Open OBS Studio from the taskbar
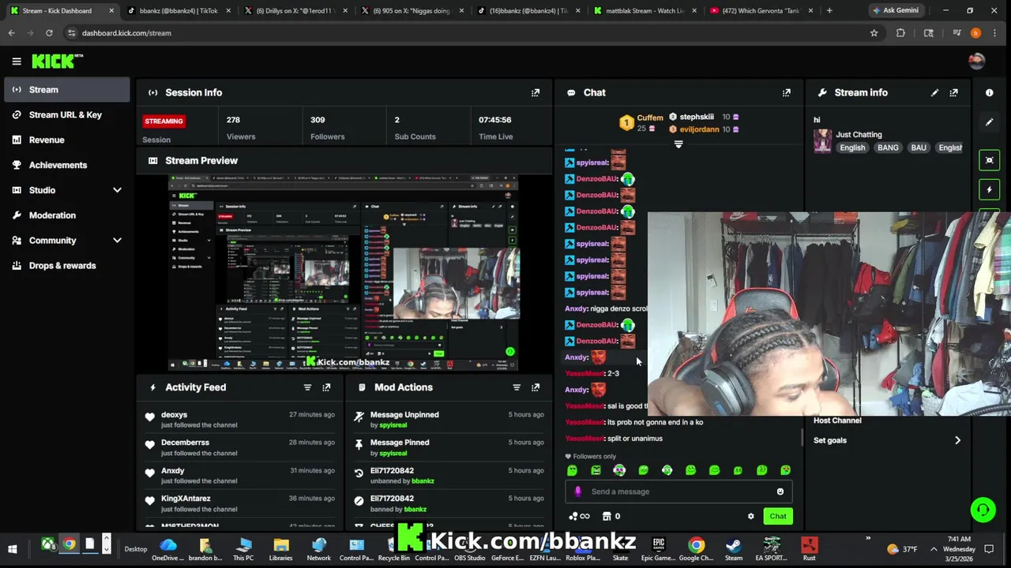Image resolution: width=1011 pixels, height=568 pixels. click(x=469, y=548)
